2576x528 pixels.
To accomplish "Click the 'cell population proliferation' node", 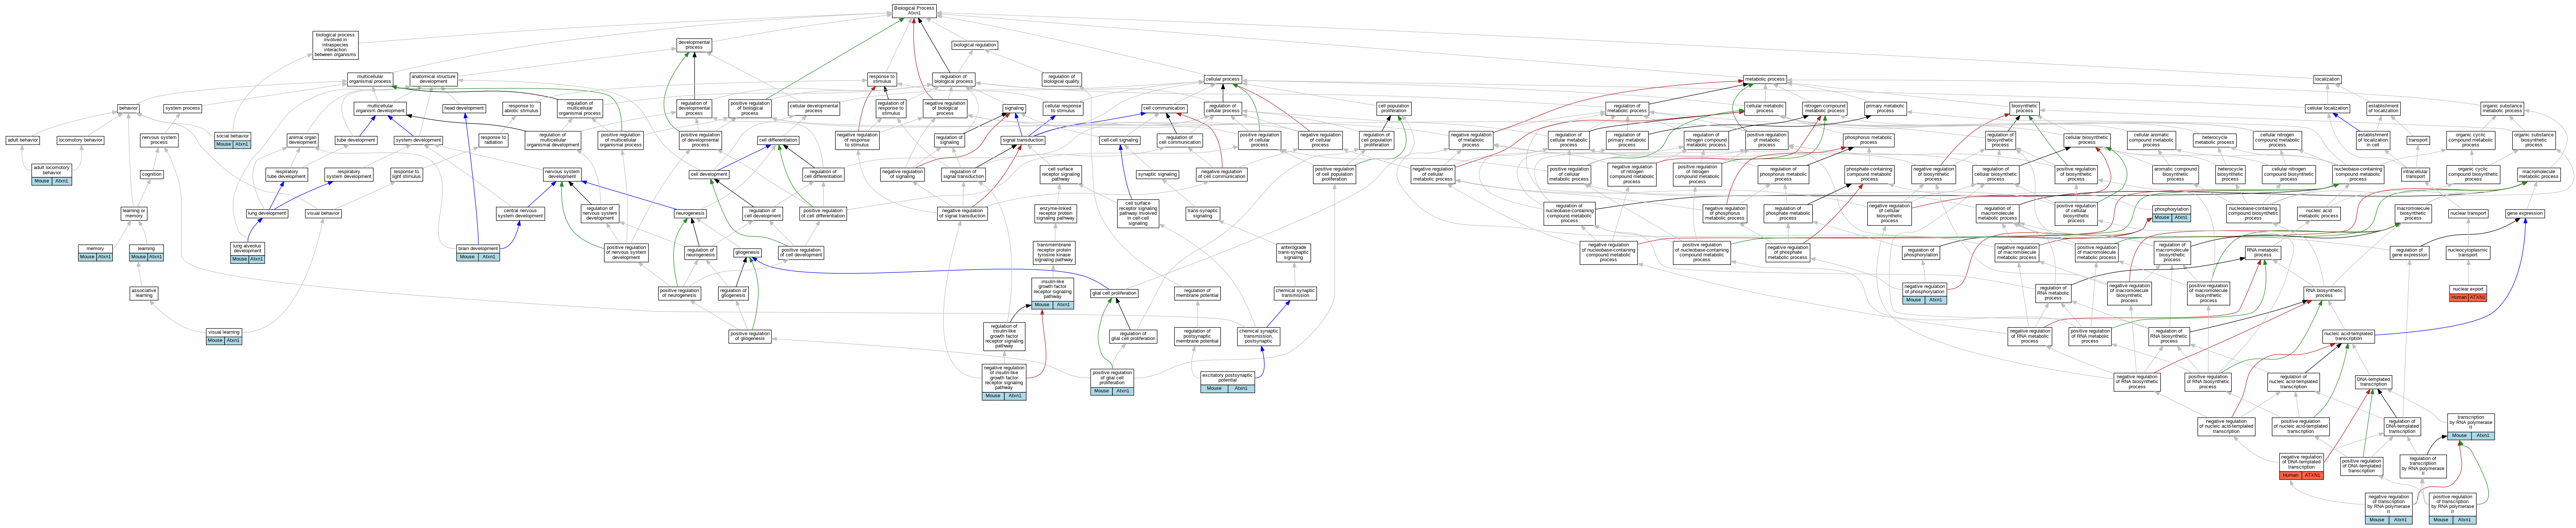I will point(1393,108).
